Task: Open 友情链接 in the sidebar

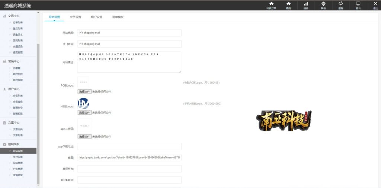Action: (x=18, y=175)
